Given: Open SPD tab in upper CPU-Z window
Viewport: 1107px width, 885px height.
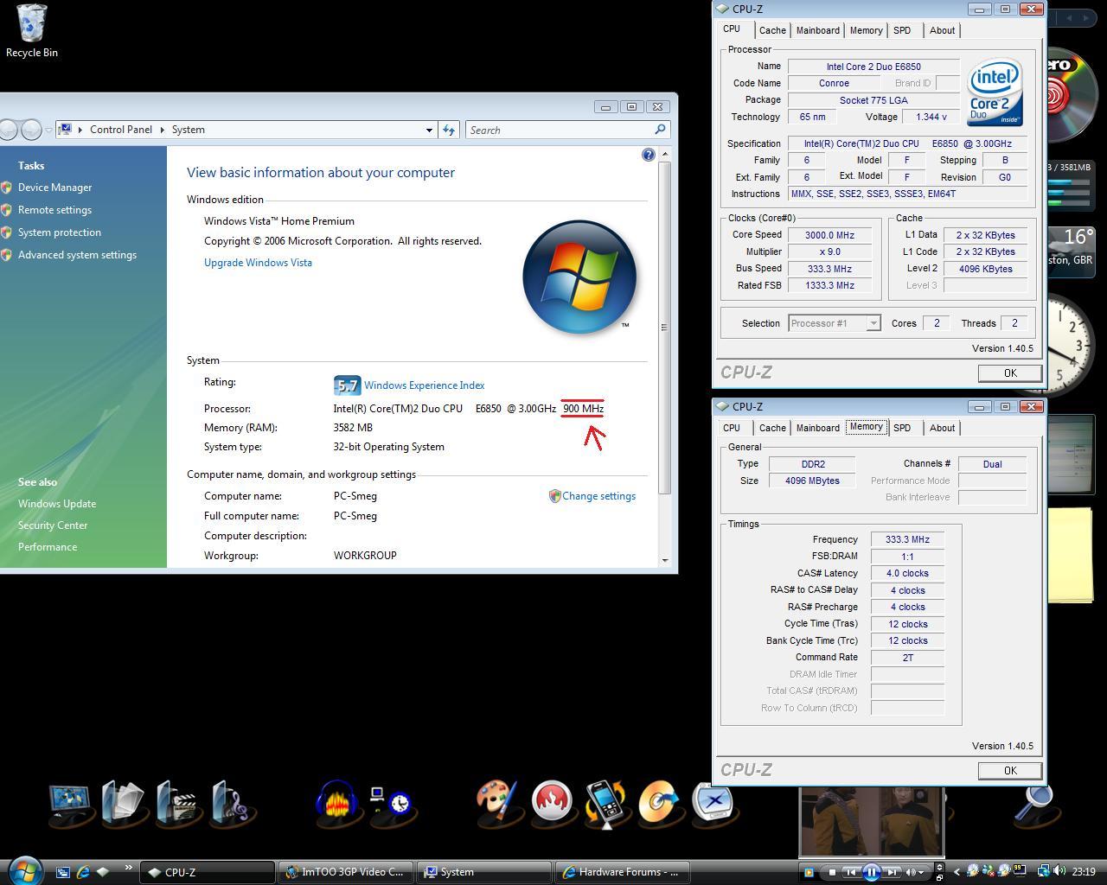Looking at the screenshot, I should tap(902, 30).
